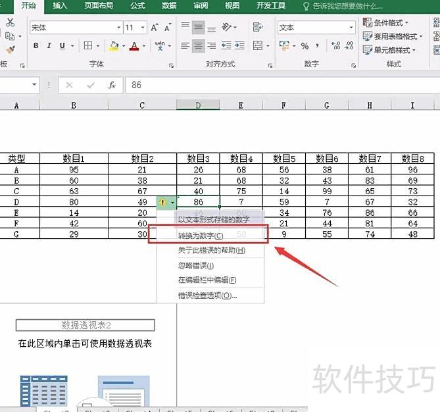Click the insert function fx icon
This screenshot has height=412, width=440.
point(112,85)
